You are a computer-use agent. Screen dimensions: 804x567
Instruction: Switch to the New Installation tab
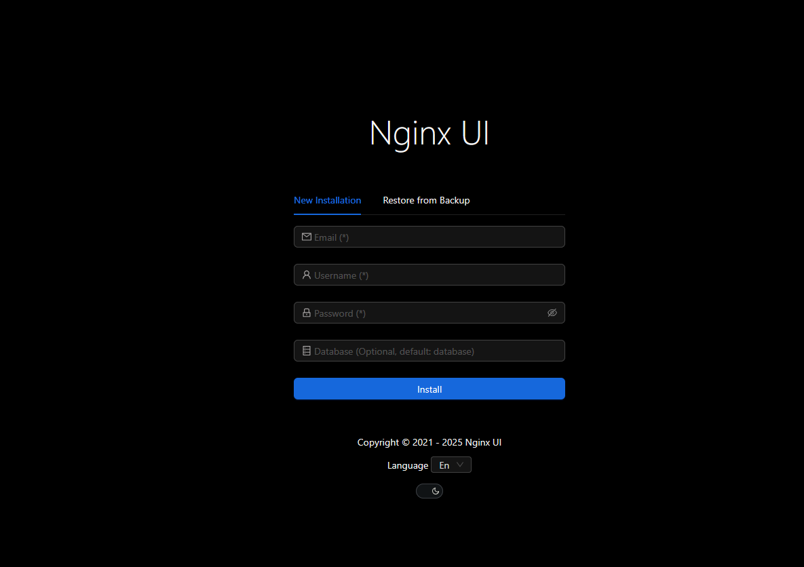click(x=327, y=201)
